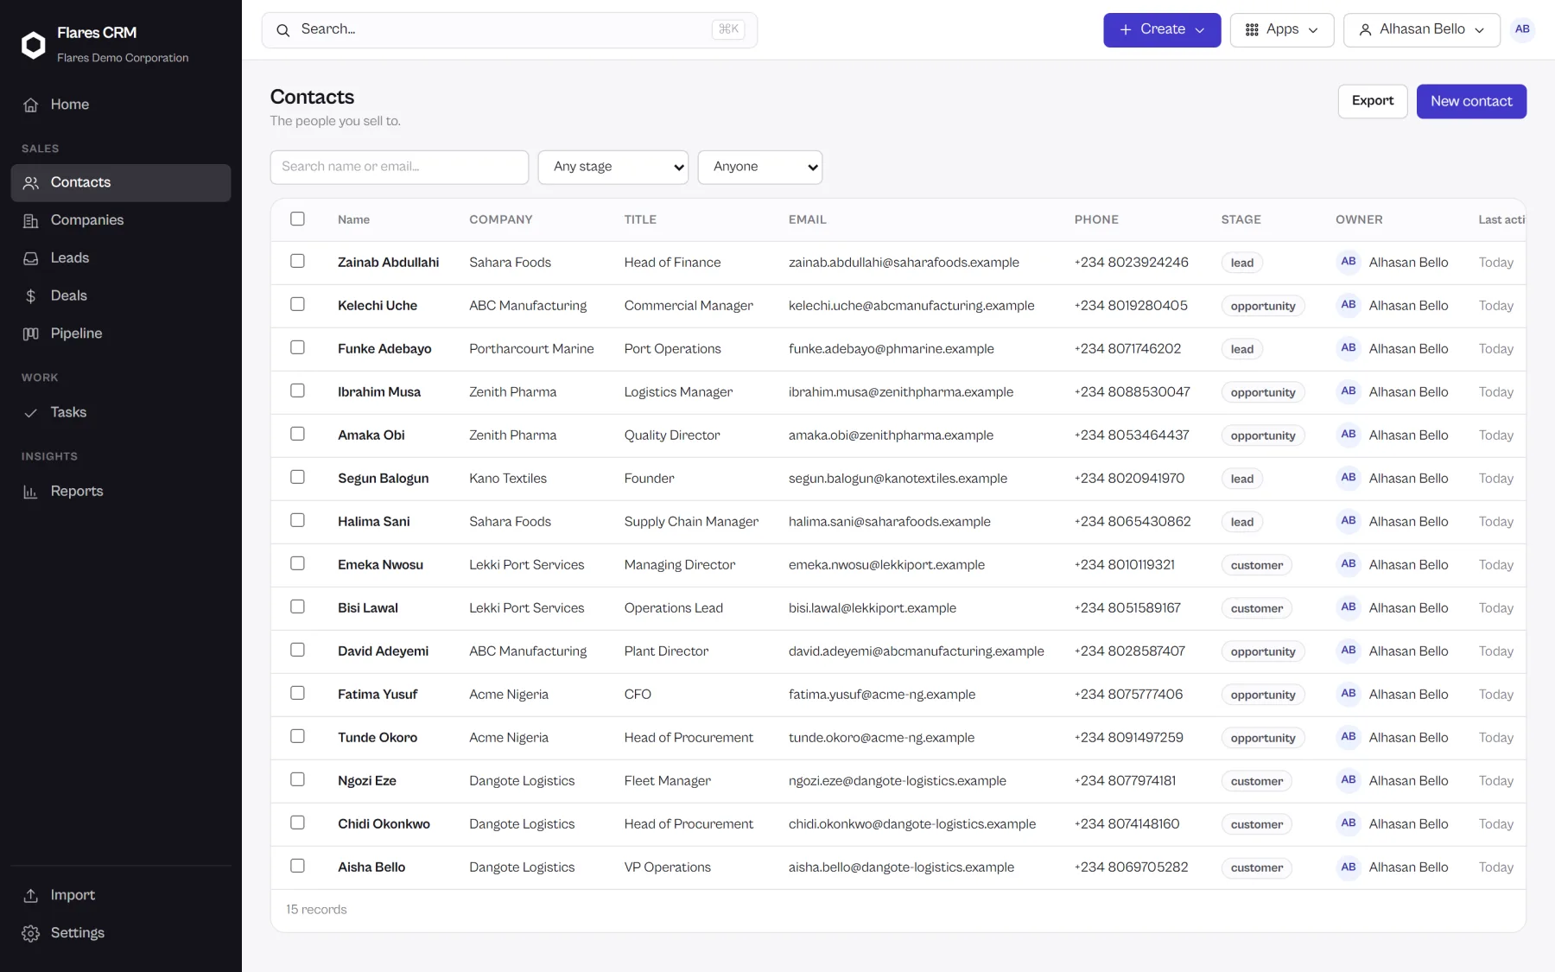This screenshot has height=972, width=1555.
Task: Open contact David Adeyemi
Action: (x=383, y=651)
